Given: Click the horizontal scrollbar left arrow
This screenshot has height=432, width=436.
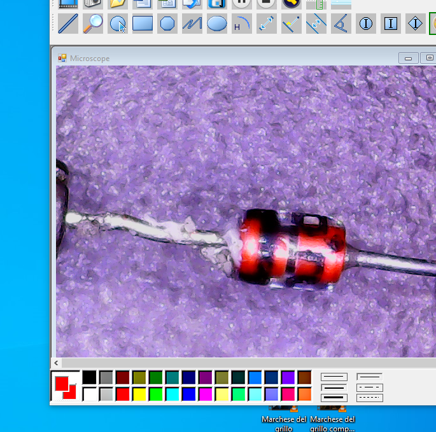Looking at the screenshot, I should pyautogui.click(x=57, y=363).
